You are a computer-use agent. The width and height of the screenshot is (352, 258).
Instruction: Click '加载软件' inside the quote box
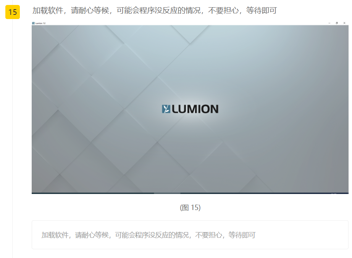click(55, 235)
